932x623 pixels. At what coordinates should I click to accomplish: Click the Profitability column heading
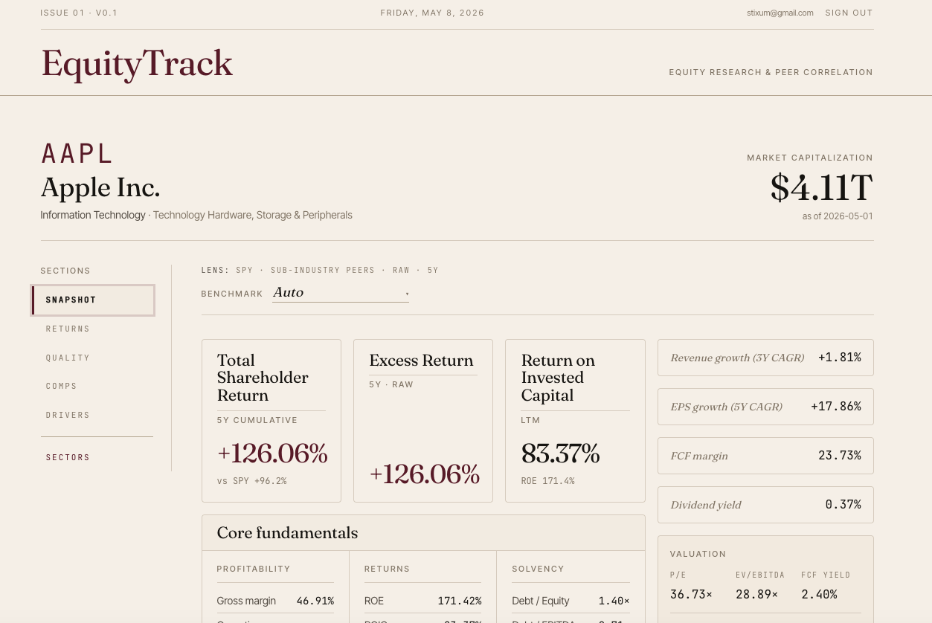[254, 569]
